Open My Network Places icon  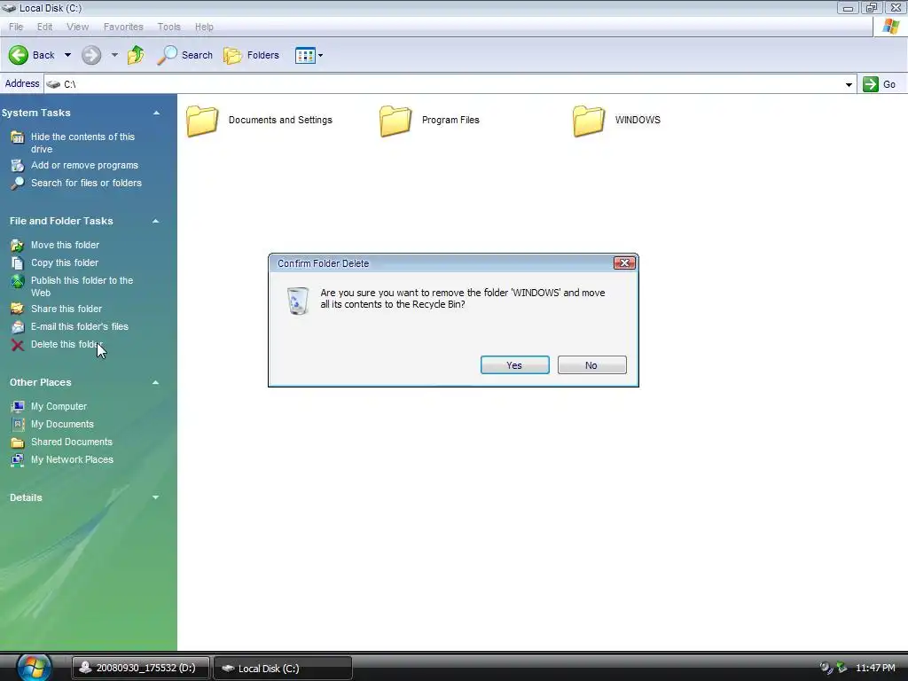pos(18,460)
